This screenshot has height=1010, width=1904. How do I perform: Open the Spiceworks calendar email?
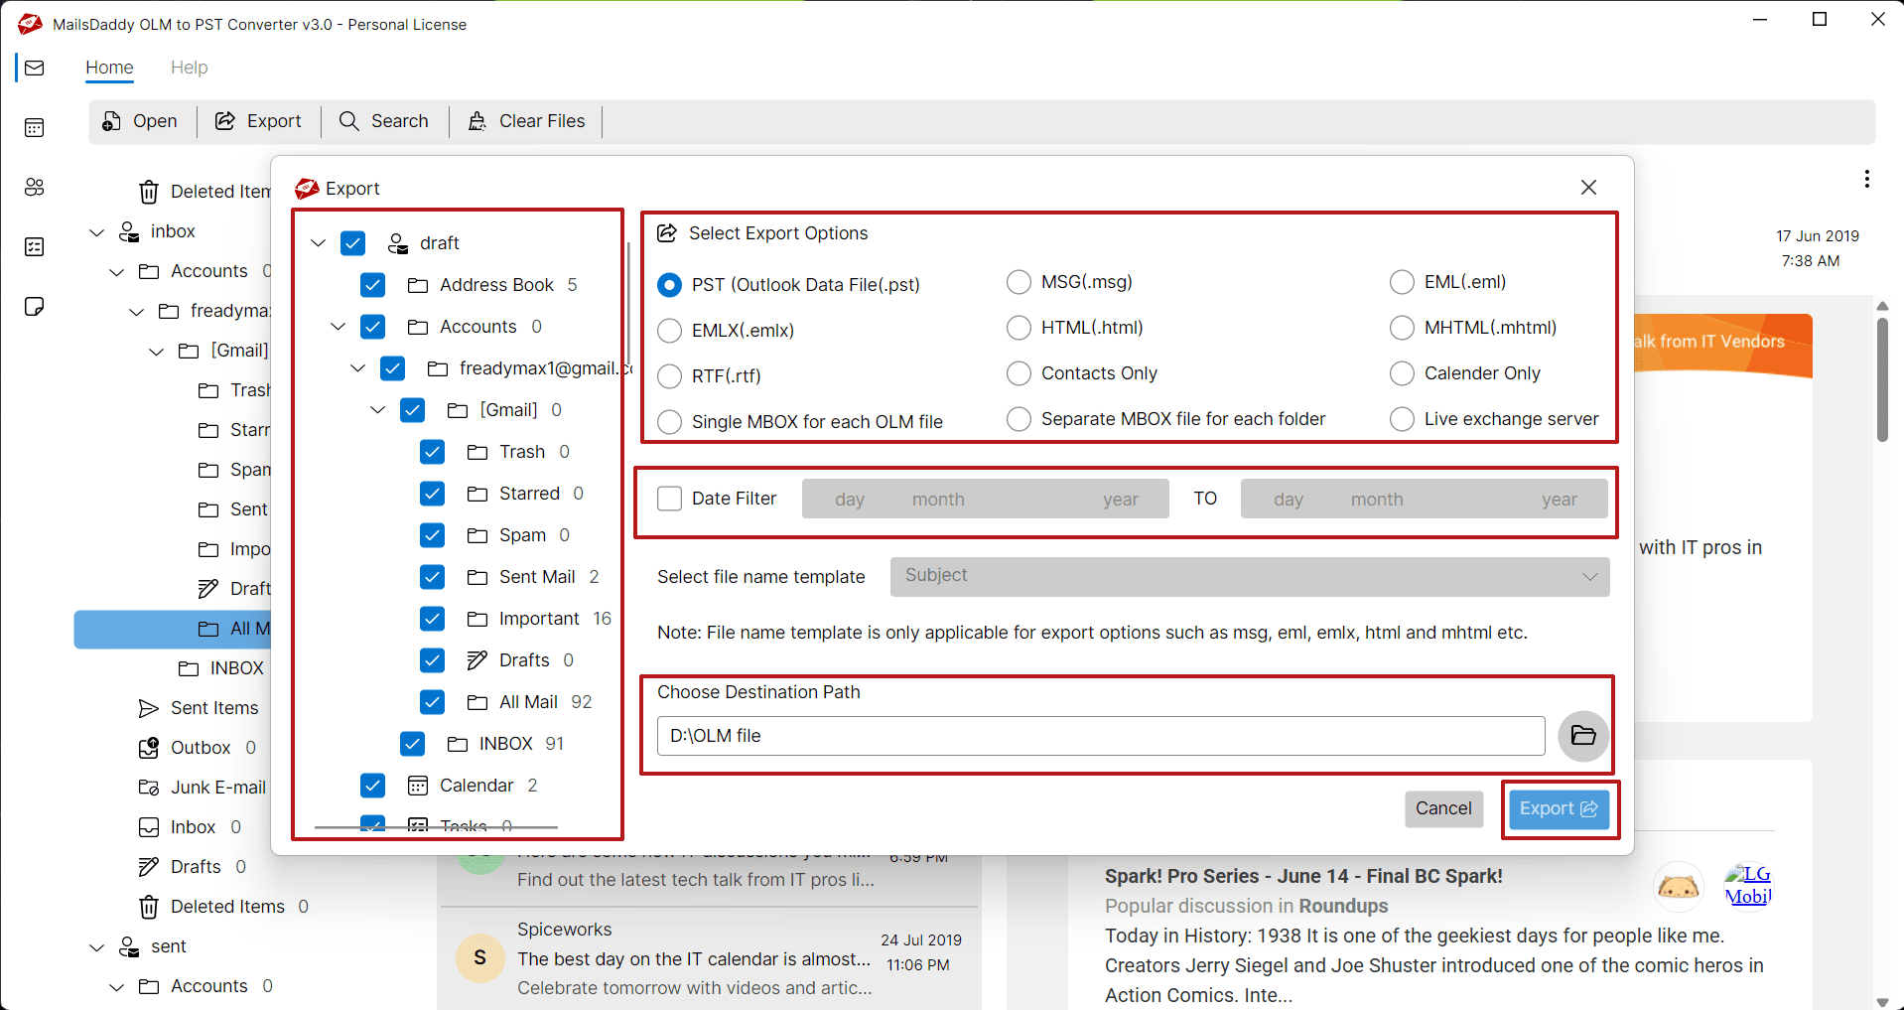pyautogui.click(x=709, y=958)
